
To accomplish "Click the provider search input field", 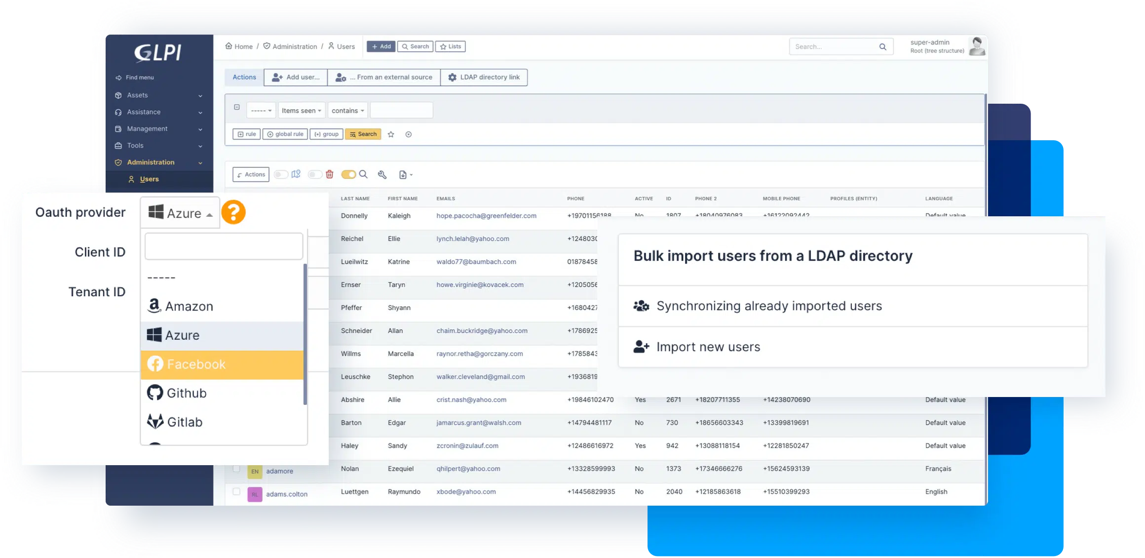I will pyautogui.click(x=224, y=246).
